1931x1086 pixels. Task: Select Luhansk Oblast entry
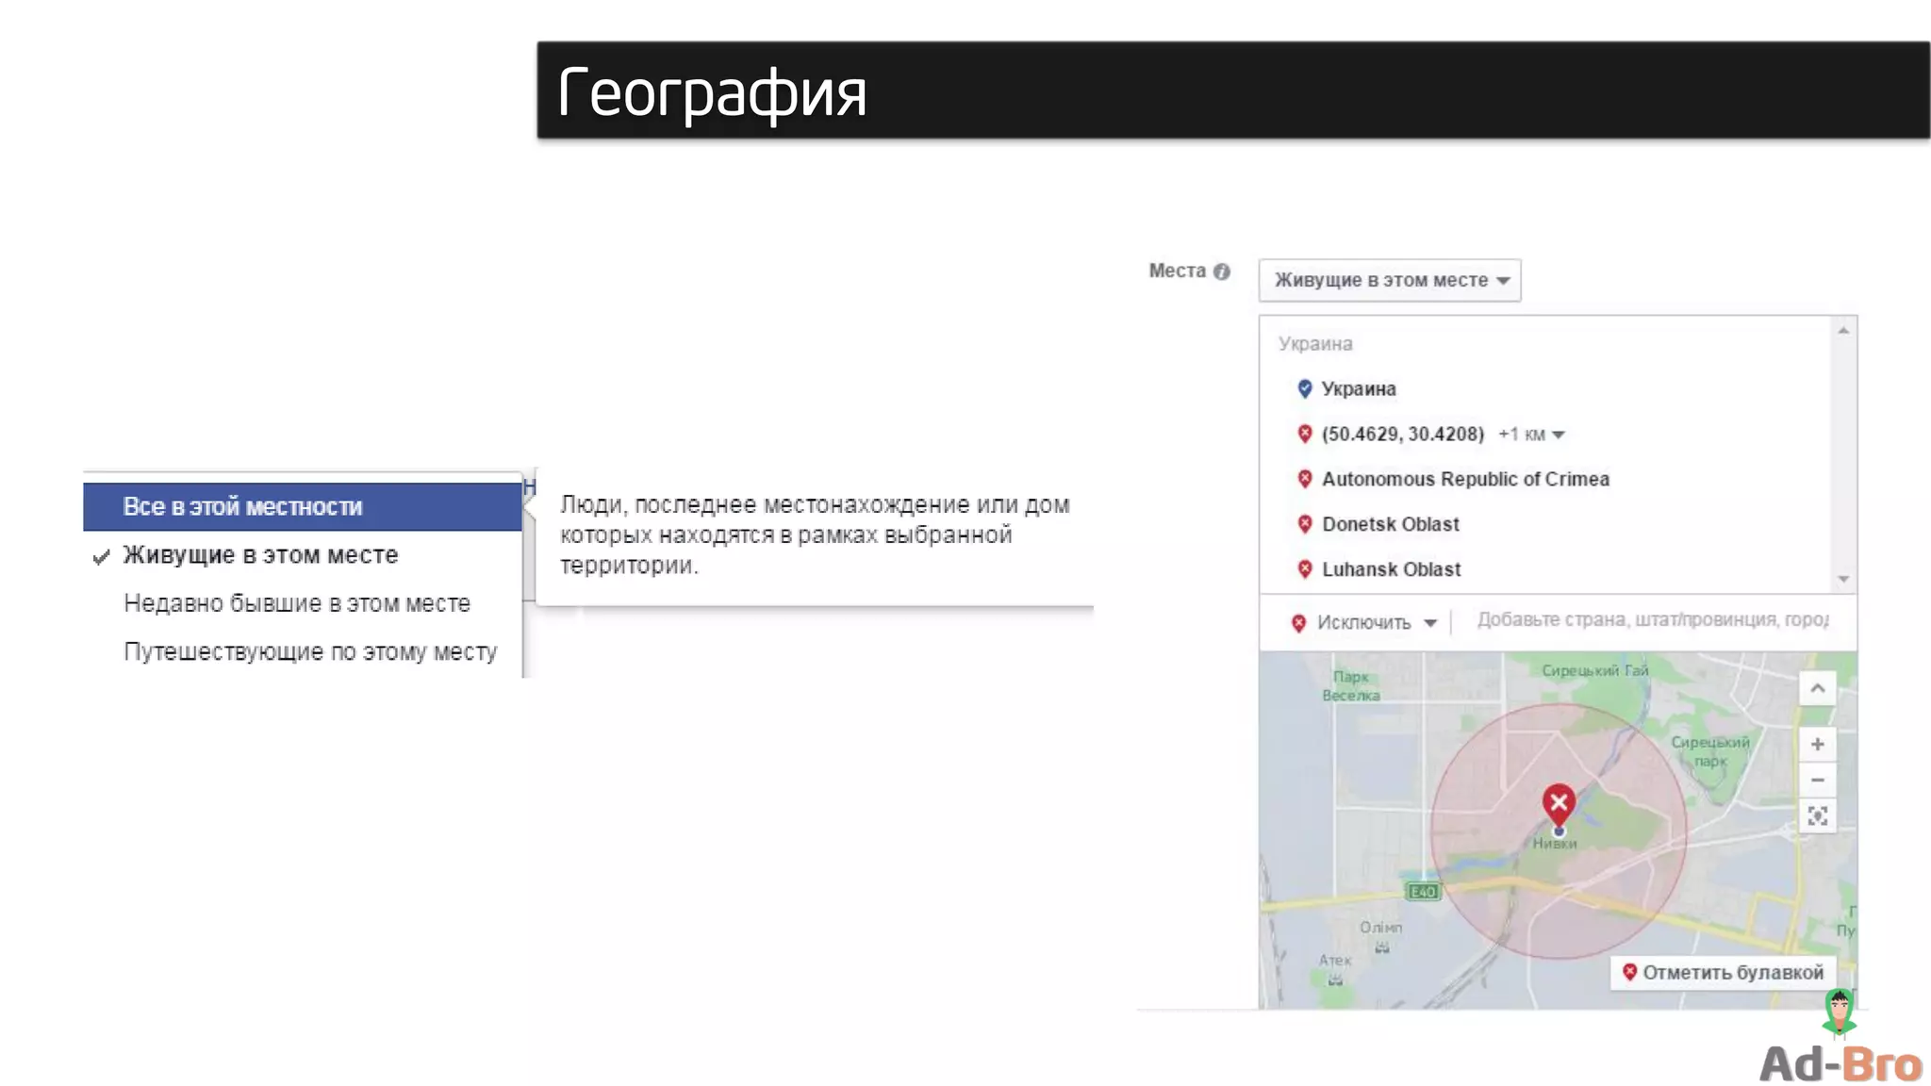(x=1392, y=569)
